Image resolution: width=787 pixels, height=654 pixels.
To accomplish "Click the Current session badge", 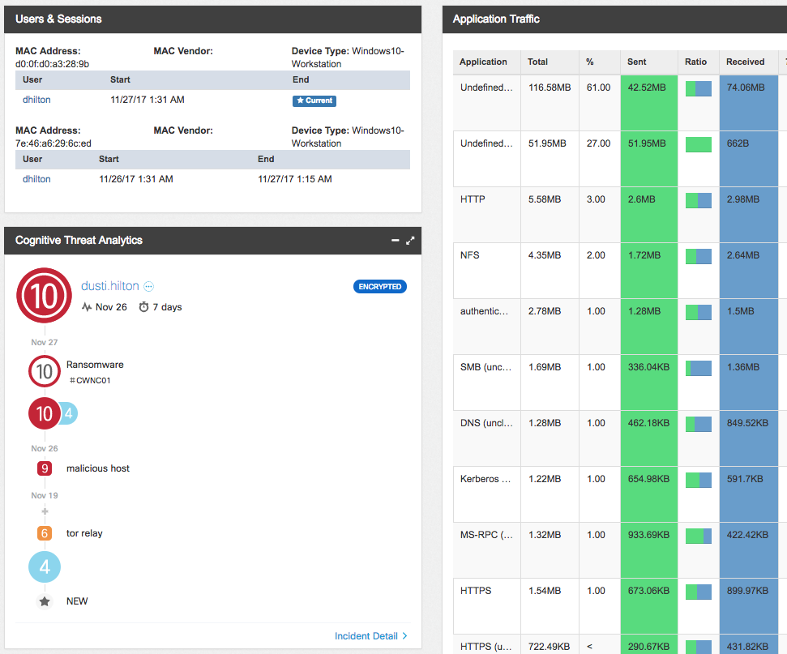I will click(x=314, y=101).
